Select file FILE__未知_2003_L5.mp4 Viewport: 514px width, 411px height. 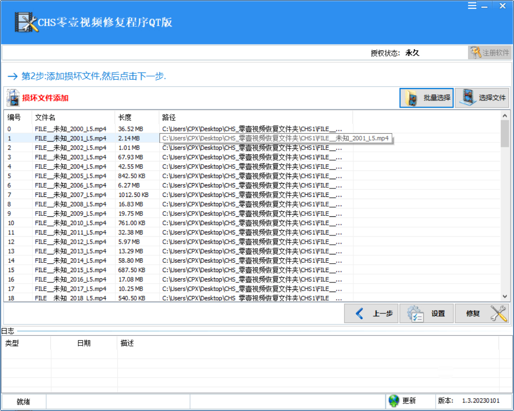(70, 157)
